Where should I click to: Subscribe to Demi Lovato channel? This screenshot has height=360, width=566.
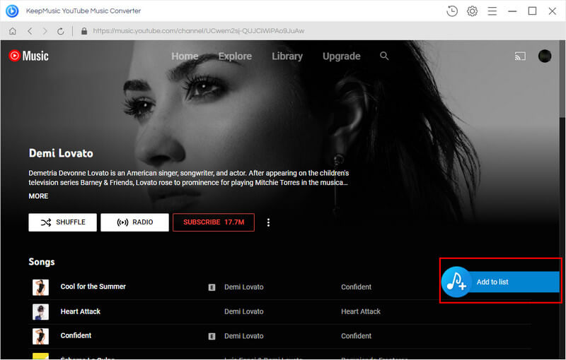[214, 222]
